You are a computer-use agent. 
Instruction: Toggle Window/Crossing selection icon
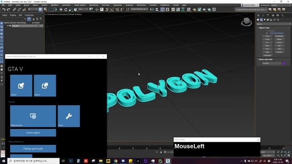[55, 9]
